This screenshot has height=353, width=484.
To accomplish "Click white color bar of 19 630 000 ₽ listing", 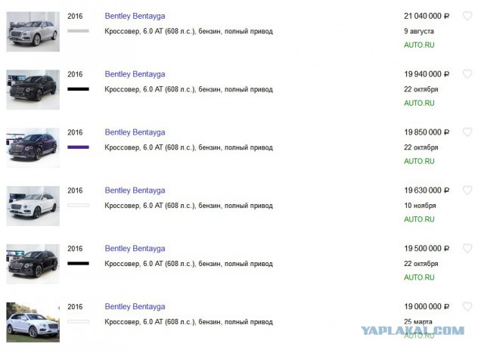I will click(79, 205).
